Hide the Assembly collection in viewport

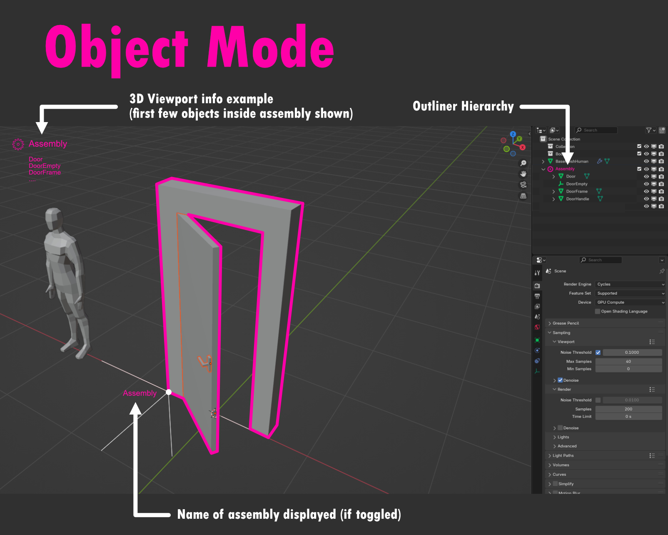point(646,169)
